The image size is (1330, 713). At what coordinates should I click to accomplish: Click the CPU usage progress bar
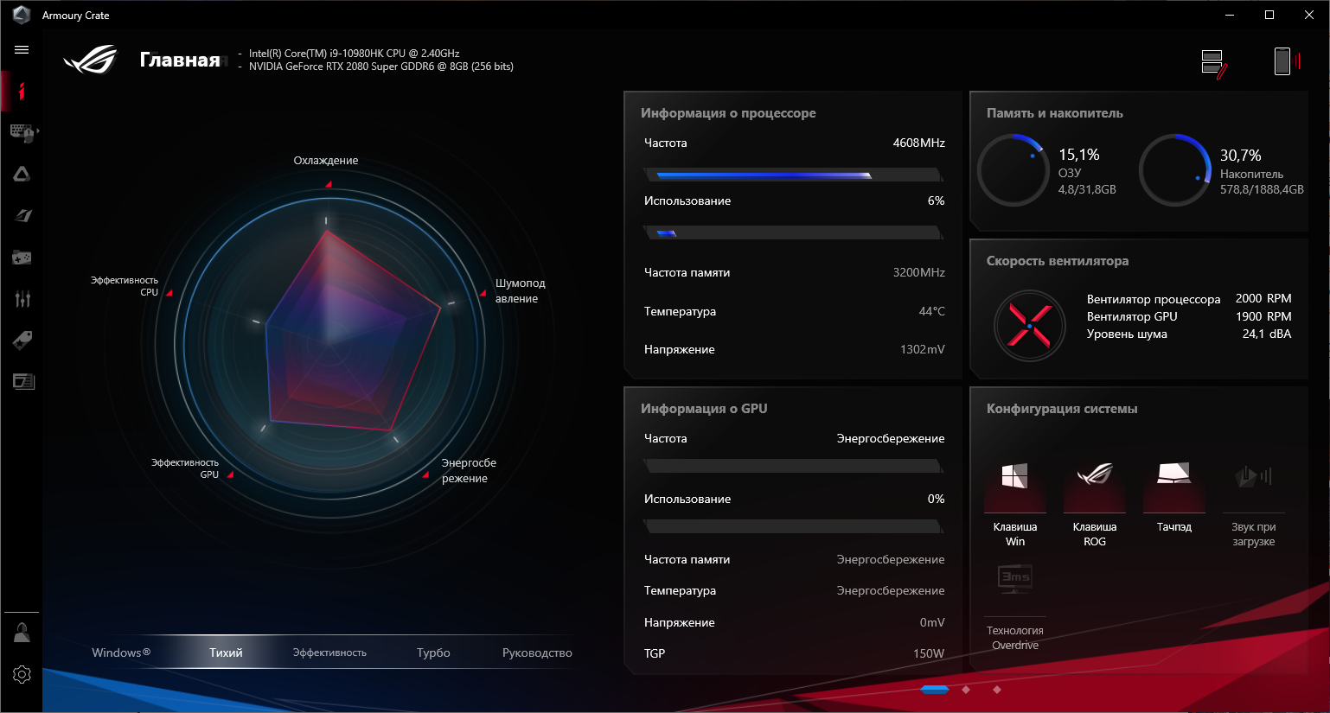coord(793,232)
